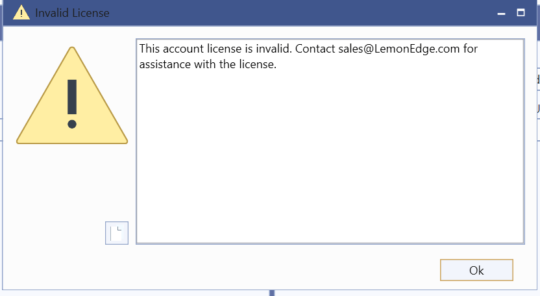Minimize the Invalid License dialog
The height and width of the screenshot is (296, 540).
(x=502, y=13)
